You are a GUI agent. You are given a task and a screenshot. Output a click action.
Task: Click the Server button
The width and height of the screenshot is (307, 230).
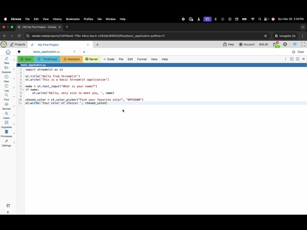pyautogui.click(x=92, y=59)
